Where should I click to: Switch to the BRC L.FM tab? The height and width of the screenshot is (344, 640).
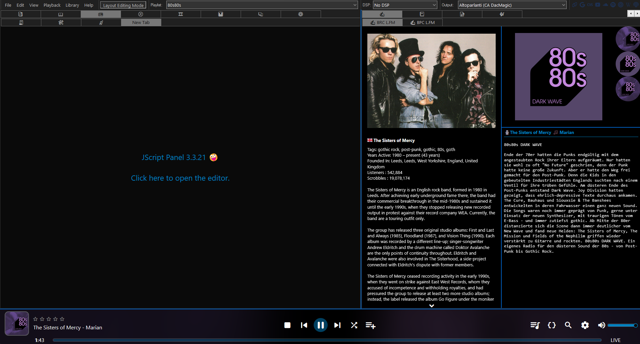pyautogui.click(x=382, y=22)
